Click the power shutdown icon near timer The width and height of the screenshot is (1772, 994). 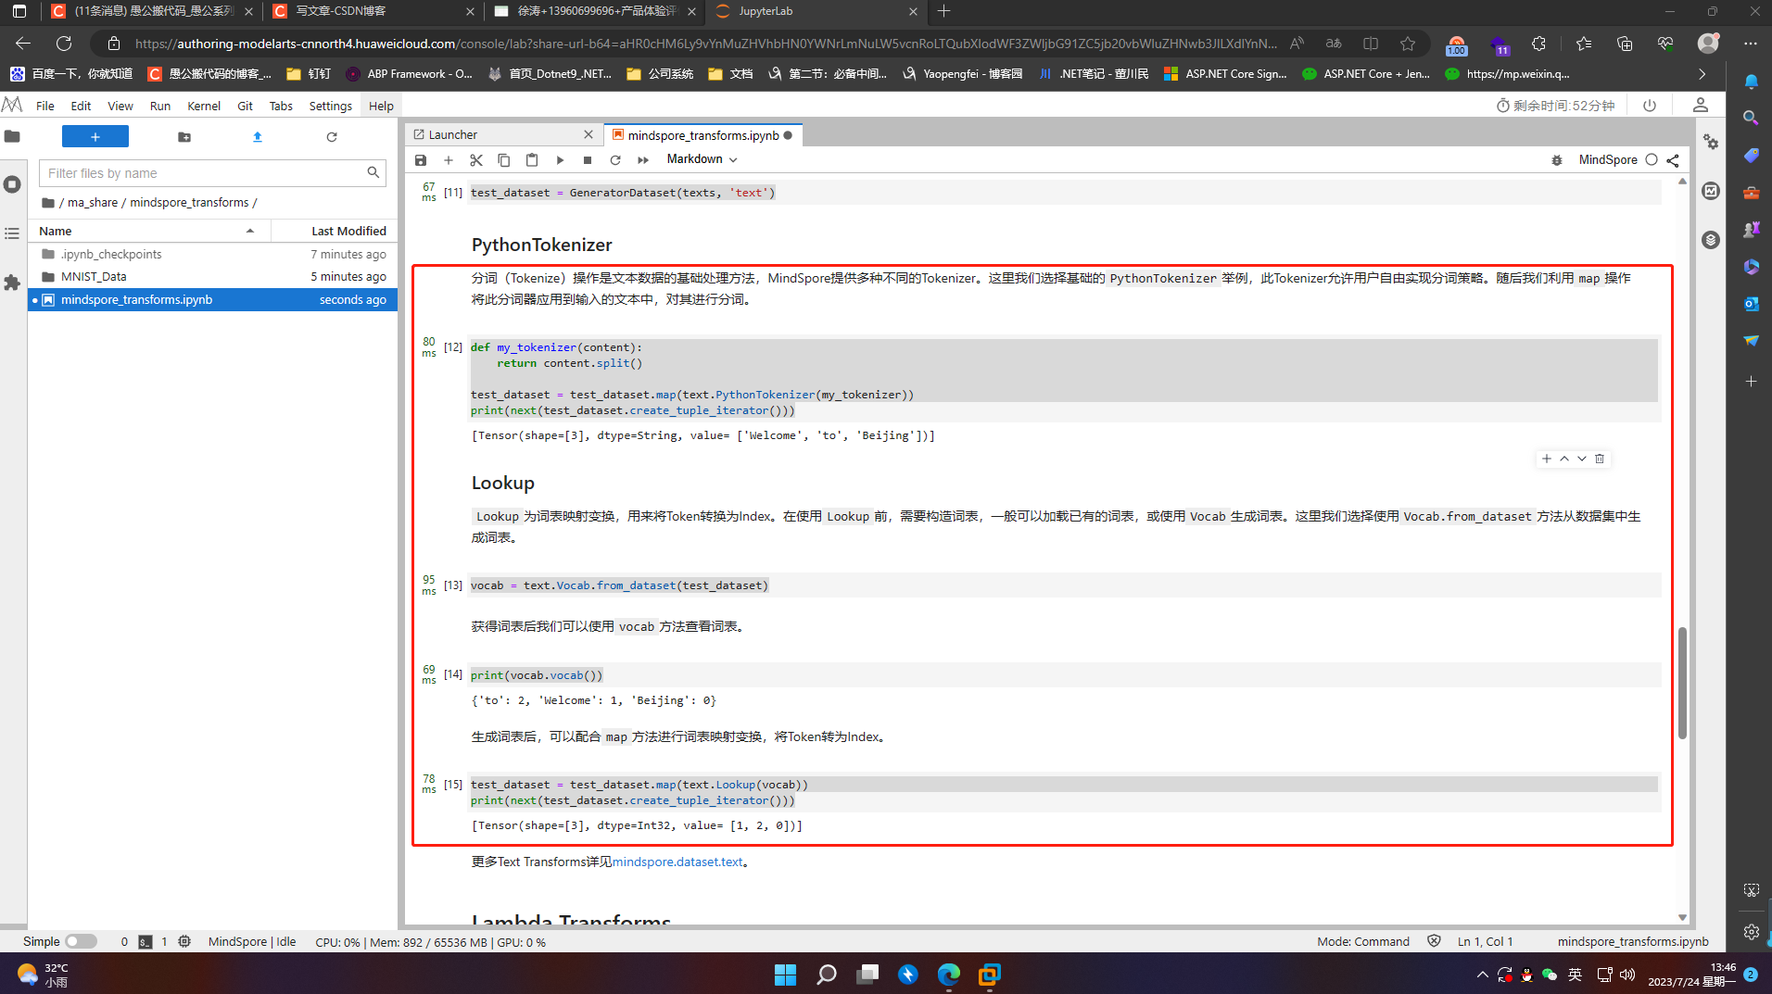click(1650, 106)
